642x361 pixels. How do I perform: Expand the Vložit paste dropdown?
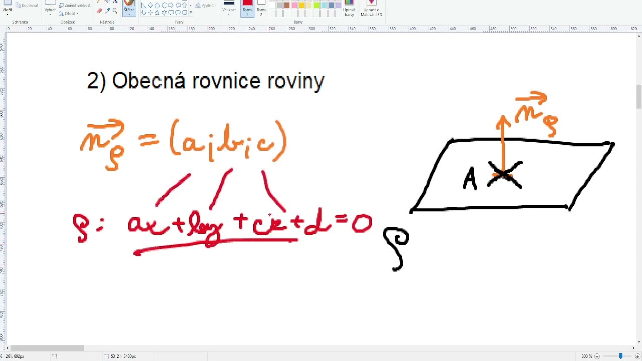7,14
